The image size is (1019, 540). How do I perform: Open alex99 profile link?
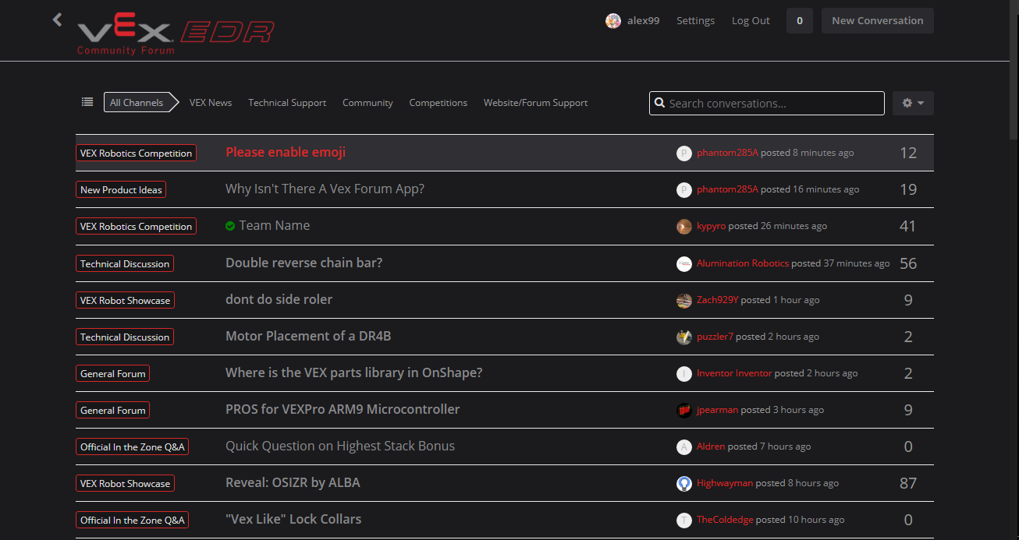point(644,21)
